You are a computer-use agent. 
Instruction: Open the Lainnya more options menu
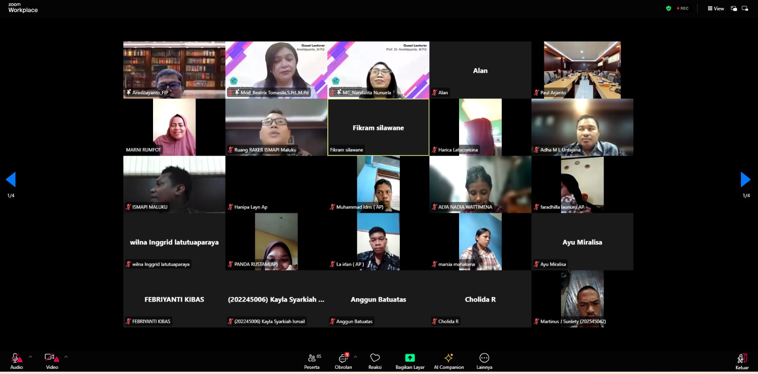(484, 360)
